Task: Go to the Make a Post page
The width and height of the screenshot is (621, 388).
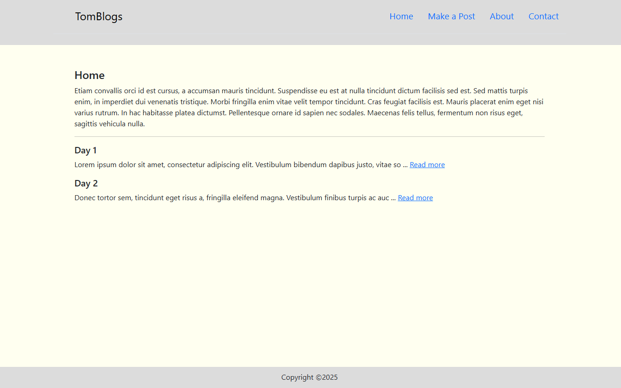Action: [x=451, y=17]
